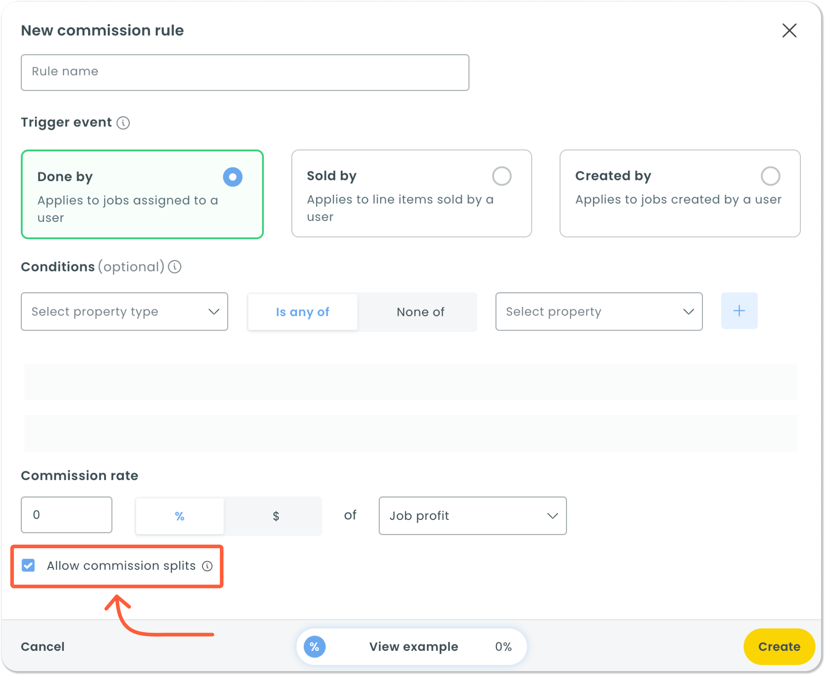This screenshot has width=825, height=675.
Task: Open the Select property dropdown
Action: (599, 311)
